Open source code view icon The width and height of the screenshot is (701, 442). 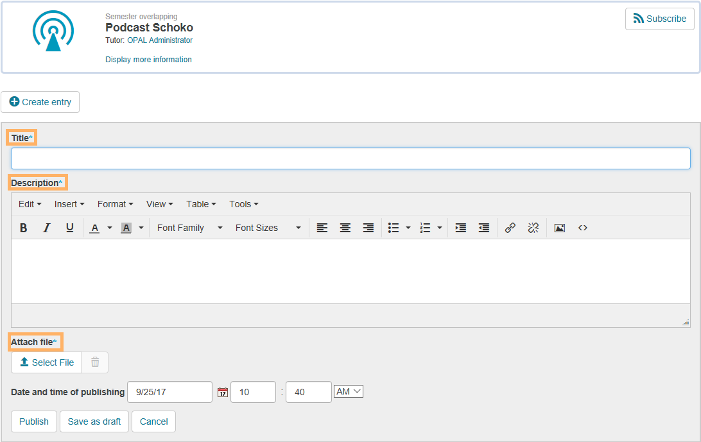coord(583,228)
